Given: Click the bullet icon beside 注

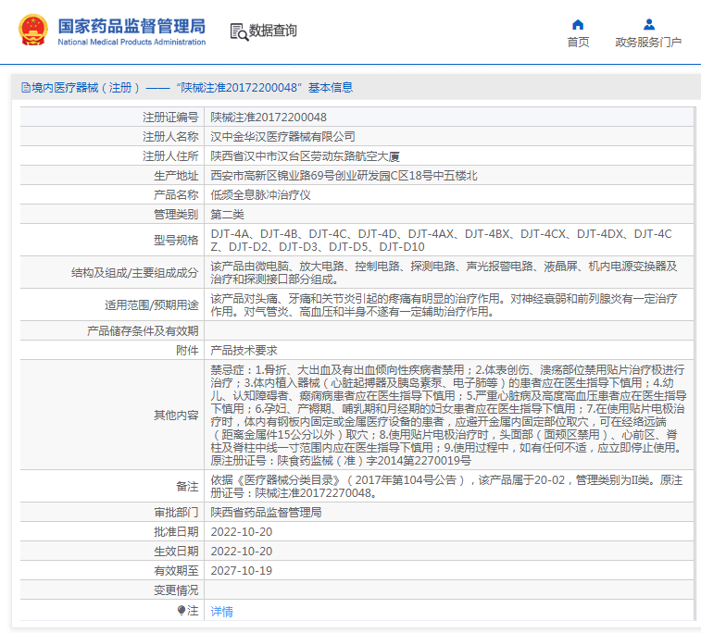Looking at the screenshot, I should [182, 611].
